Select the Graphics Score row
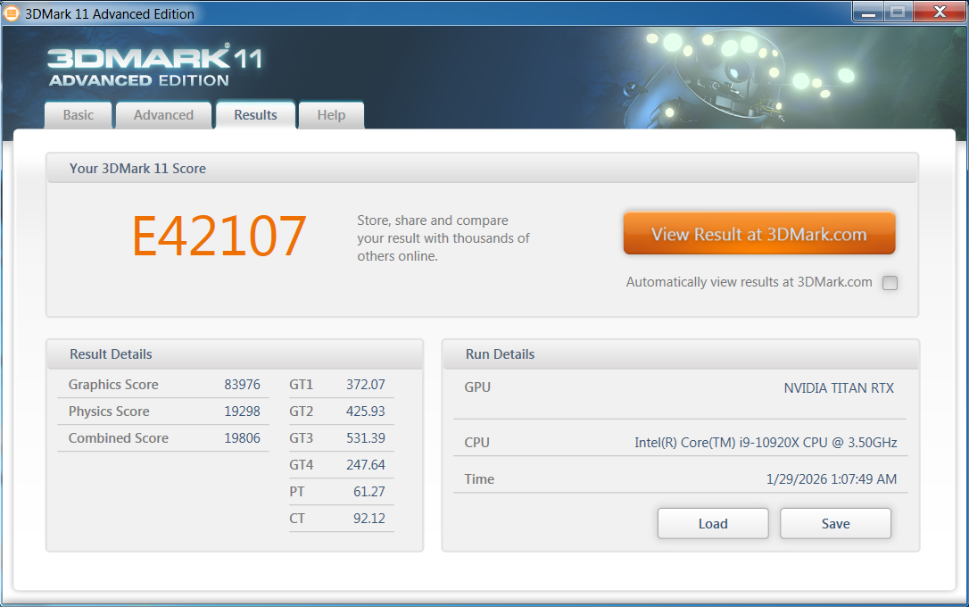 point(163,385)
